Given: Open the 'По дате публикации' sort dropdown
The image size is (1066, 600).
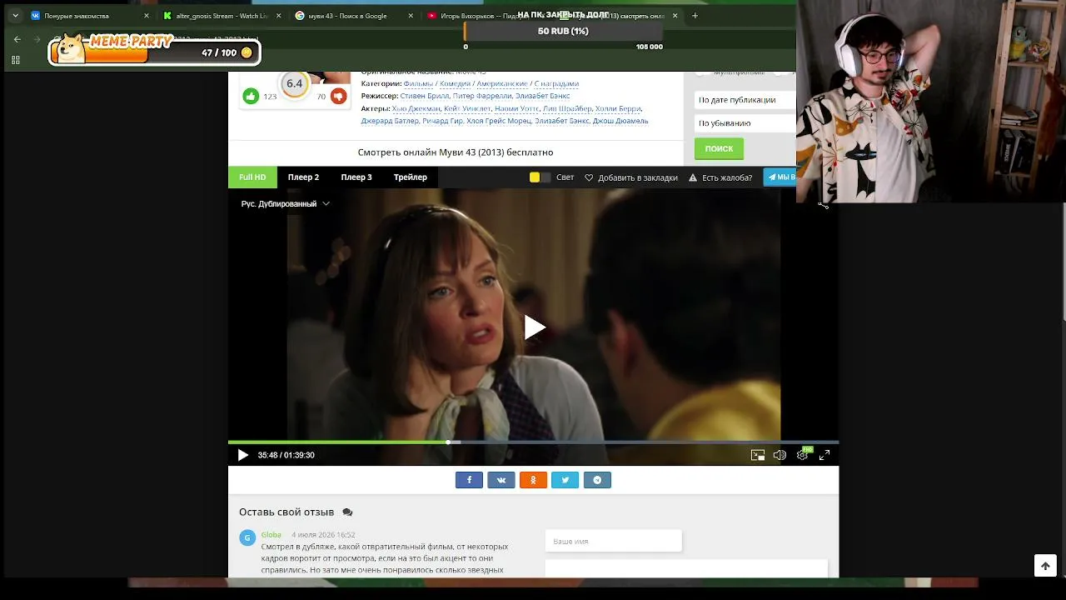Looking at the screenshot, I should 745,100.
